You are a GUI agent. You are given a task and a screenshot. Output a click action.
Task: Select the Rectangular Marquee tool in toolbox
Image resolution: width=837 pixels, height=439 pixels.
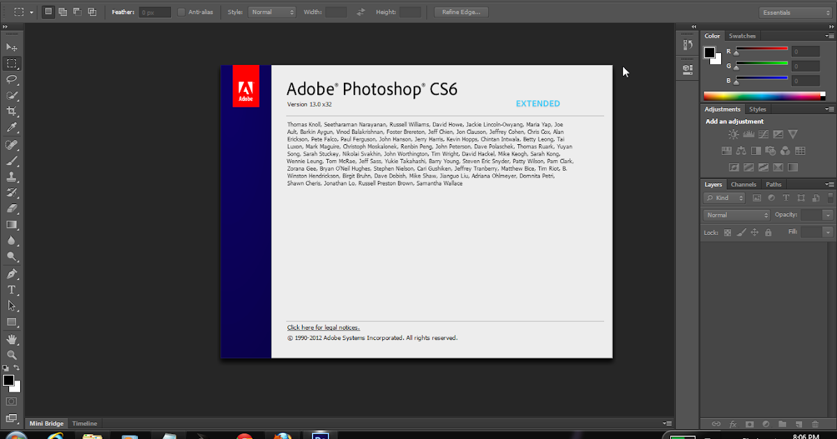click(12, 63)
